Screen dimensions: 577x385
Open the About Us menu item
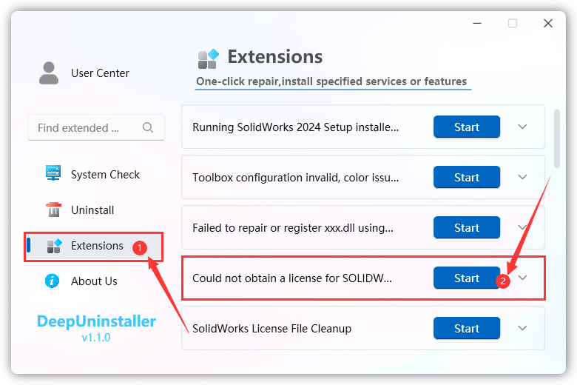pos(94,281)
